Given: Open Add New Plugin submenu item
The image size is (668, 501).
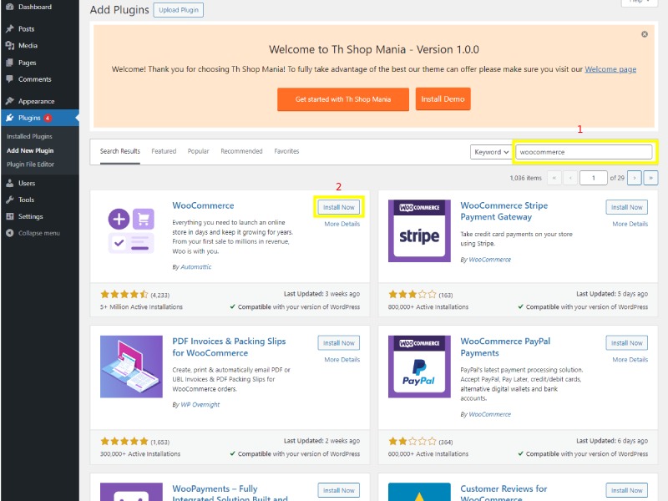Looking at the screenshot, I should pos(30,150).
